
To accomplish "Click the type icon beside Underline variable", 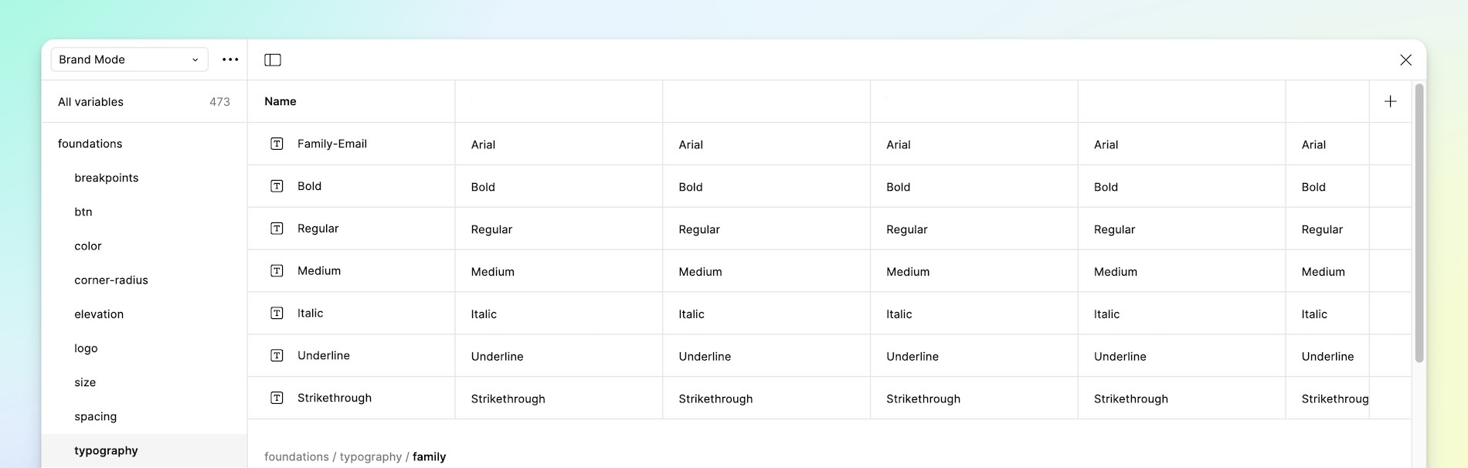I will (x=277, y=356).
